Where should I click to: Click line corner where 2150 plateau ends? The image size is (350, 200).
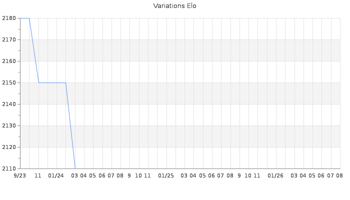point(65,83)
